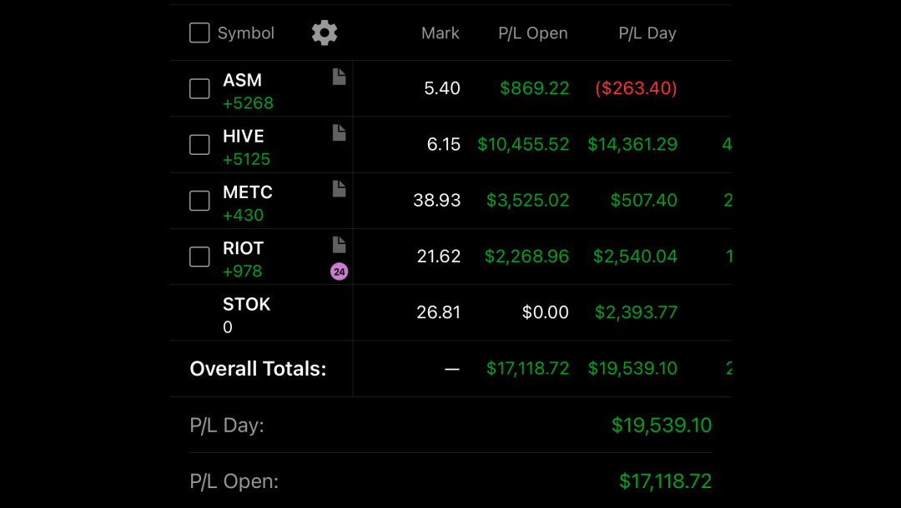Select the METC position checkbox

(199, 201)
